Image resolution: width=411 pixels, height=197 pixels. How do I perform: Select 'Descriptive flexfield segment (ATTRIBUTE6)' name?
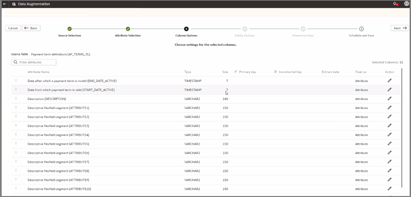58,153
